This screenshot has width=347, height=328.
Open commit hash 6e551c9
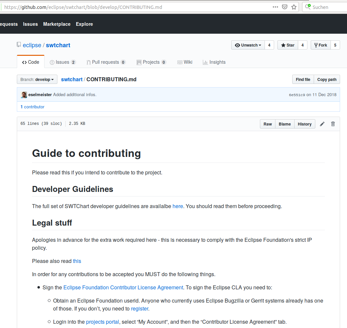tap(297, 95)
